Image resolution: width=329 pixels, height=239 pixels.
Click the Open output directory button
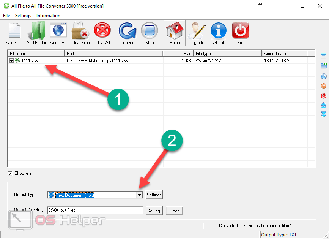174,211
